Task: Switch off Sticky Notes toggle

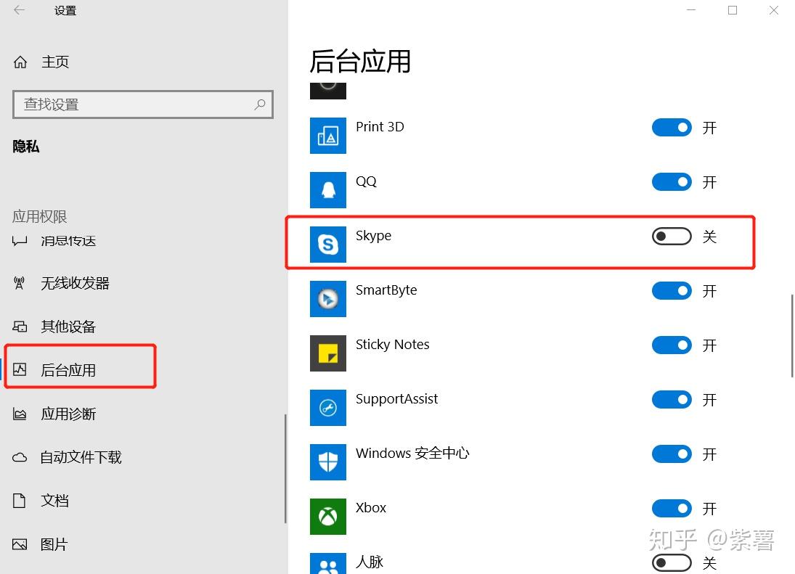Action: pyautogui.click(x=672, y=345)
